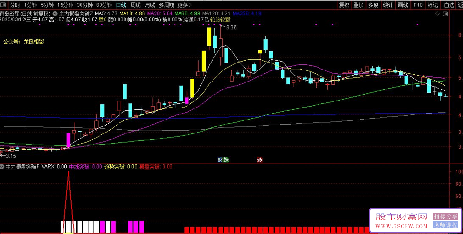Viewport: 463px width, 234px height.
Task: Click the 标记 mark button
Action: pos(432,5)
